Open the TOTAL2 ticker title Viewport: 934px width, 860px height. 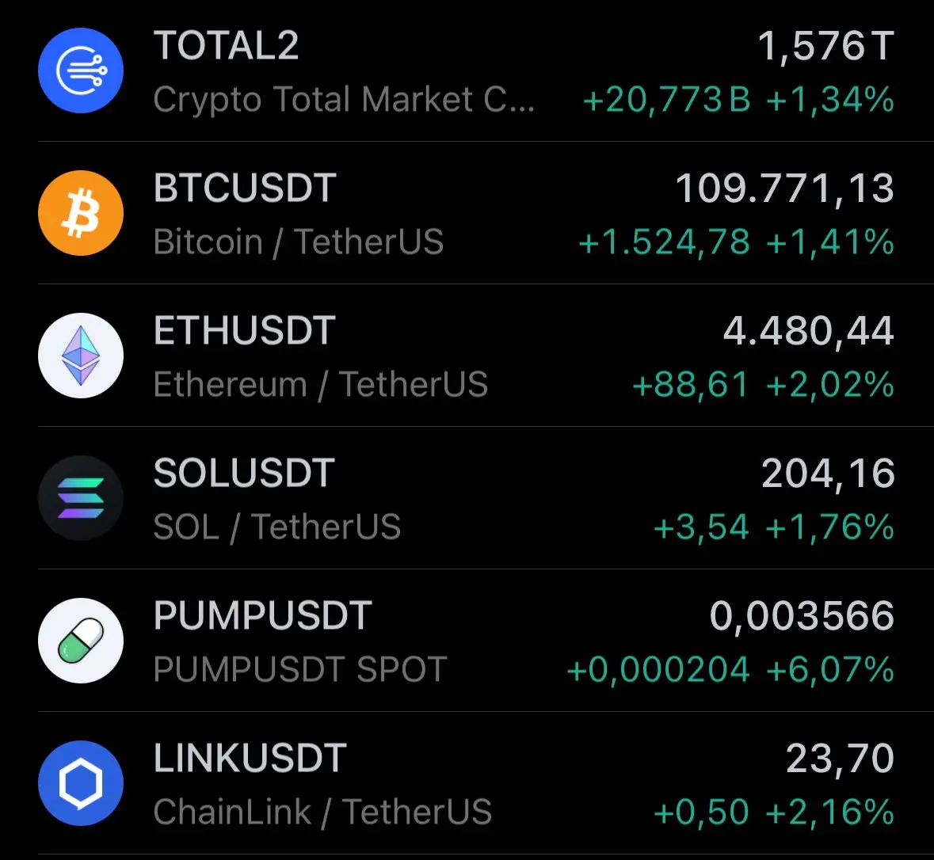click(226, 46)
